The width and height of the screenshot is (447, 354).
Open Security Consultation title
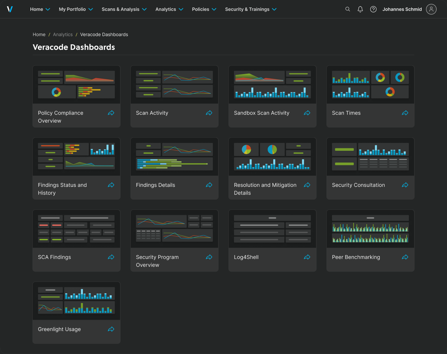(x=358, y=185)
